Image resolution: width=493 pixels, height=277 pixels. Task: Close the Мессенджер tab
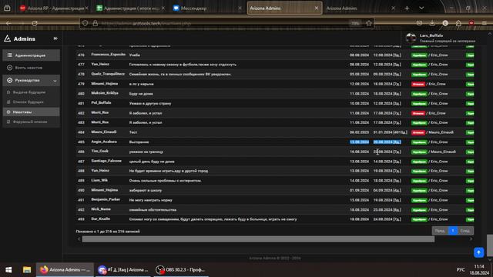pyautogui.click(x=240, y=8)
